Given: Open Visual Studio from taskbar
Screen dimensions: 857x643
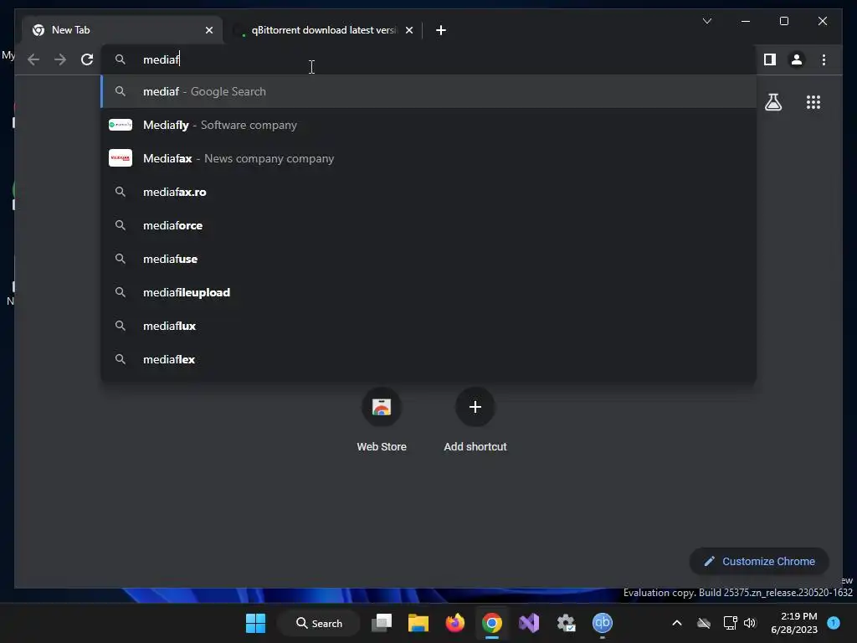Looking at the screenshot, I should 529,623.
